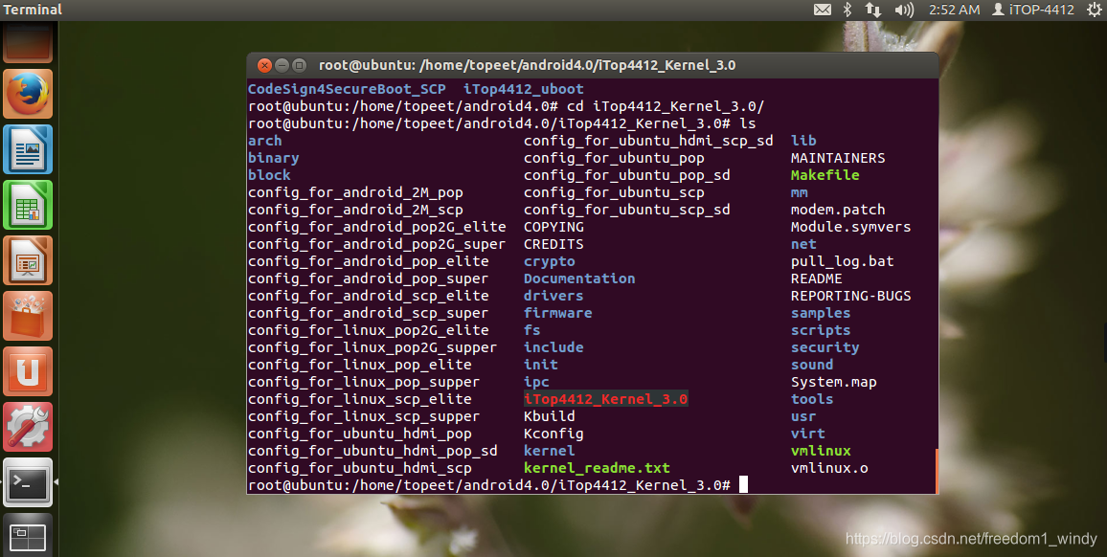The image size is (1107, 557).
Task: Open Firefox from the launcher
Action: click(28, 94)
